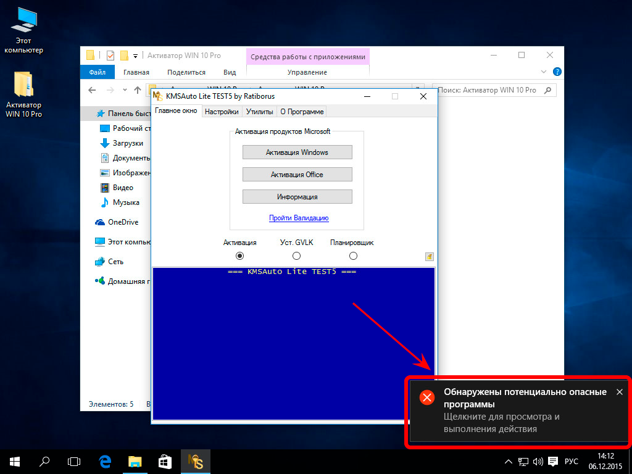The image size is (632, 474).
Task: Click the taskbar search magnifier icon
Action: point(44,461)
